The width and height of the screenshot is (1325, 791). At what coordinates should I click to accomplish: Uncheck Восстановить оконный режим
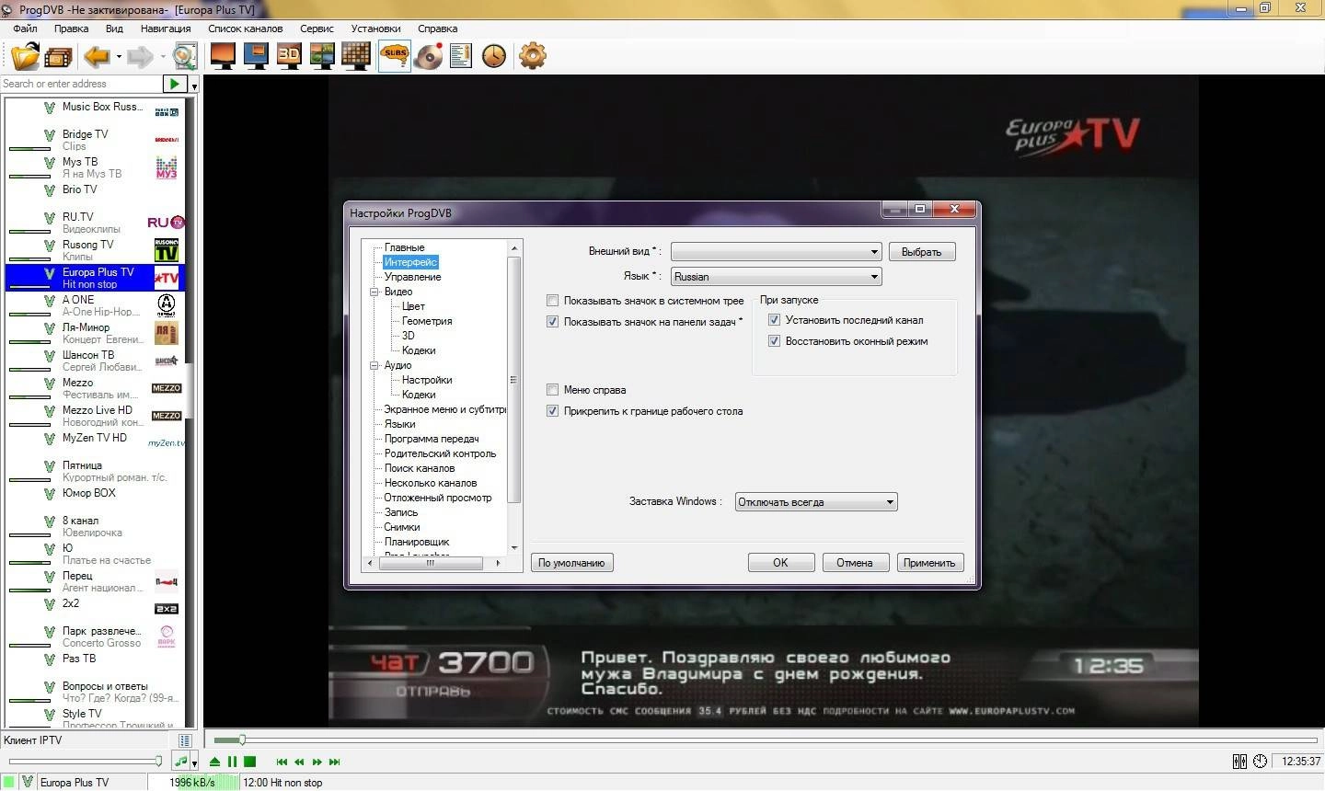pos(775,341)
